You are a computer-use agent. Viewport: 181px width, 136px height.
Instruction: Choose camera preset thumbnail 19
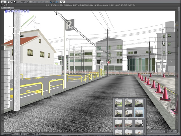(x=118, y=131)
